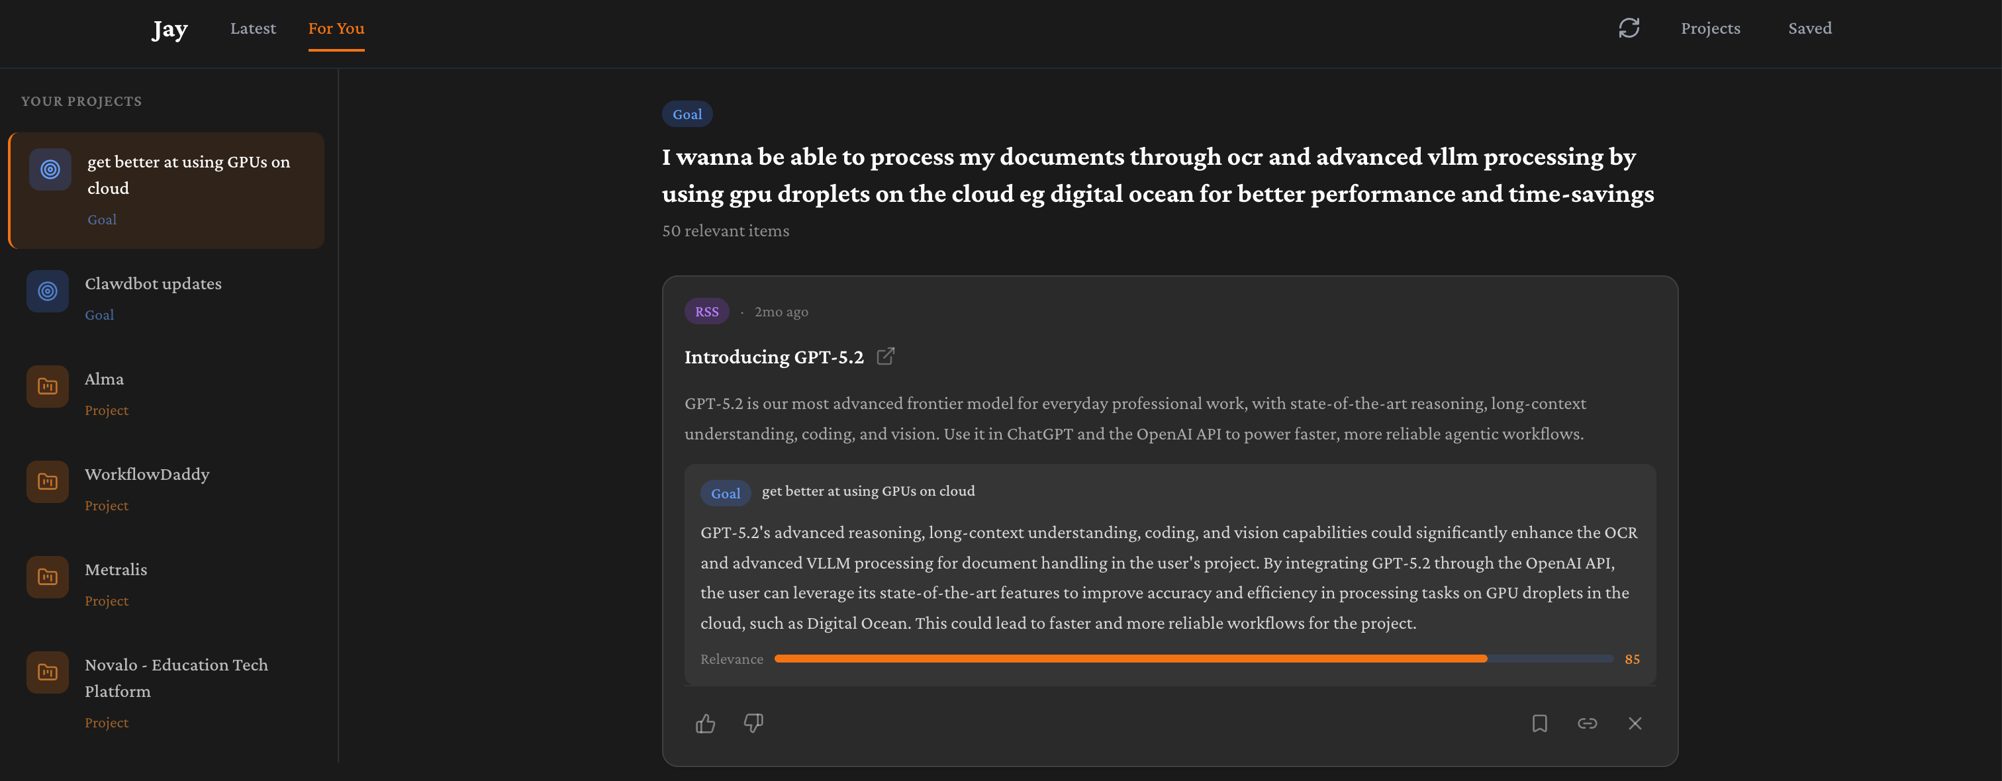
Task: Bookmark the GPT-5.2 article
Action: pyautogui.click(x=1539, y=723)
